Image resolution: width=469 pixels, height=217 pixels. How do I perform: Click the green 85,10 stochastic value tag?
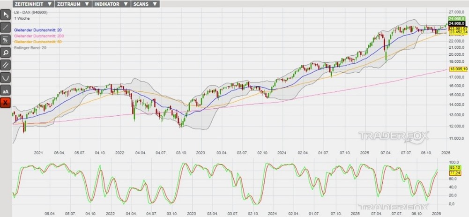[x=454, y=167]
